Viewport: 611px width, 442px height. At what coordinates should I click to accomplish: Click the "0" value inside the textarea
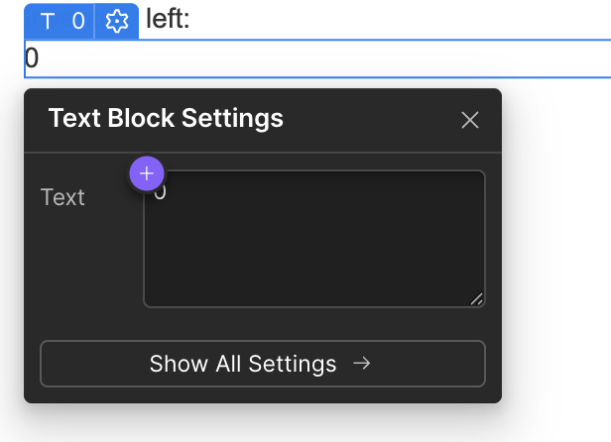(x=161, y=191)
